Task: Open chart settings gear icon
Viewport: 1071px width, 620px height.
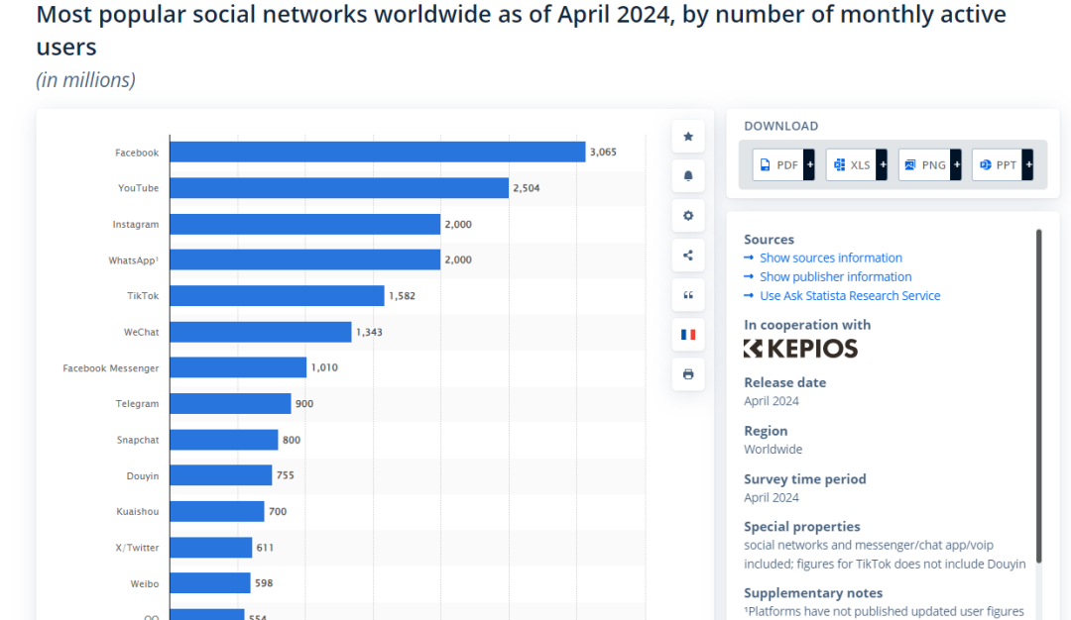Action: coord(688,216)
